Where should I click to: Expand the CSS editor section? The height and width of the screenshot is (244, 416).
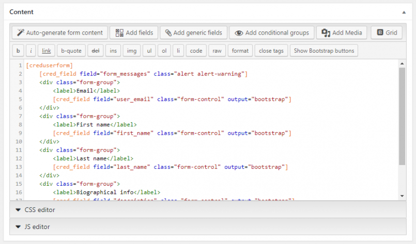(x=208, y=209)
